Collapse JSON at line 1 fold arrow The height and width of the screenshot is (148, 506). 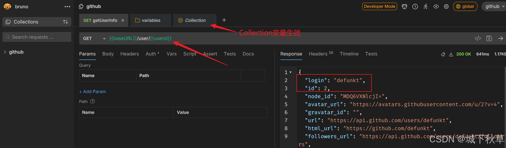click(291, 72)
